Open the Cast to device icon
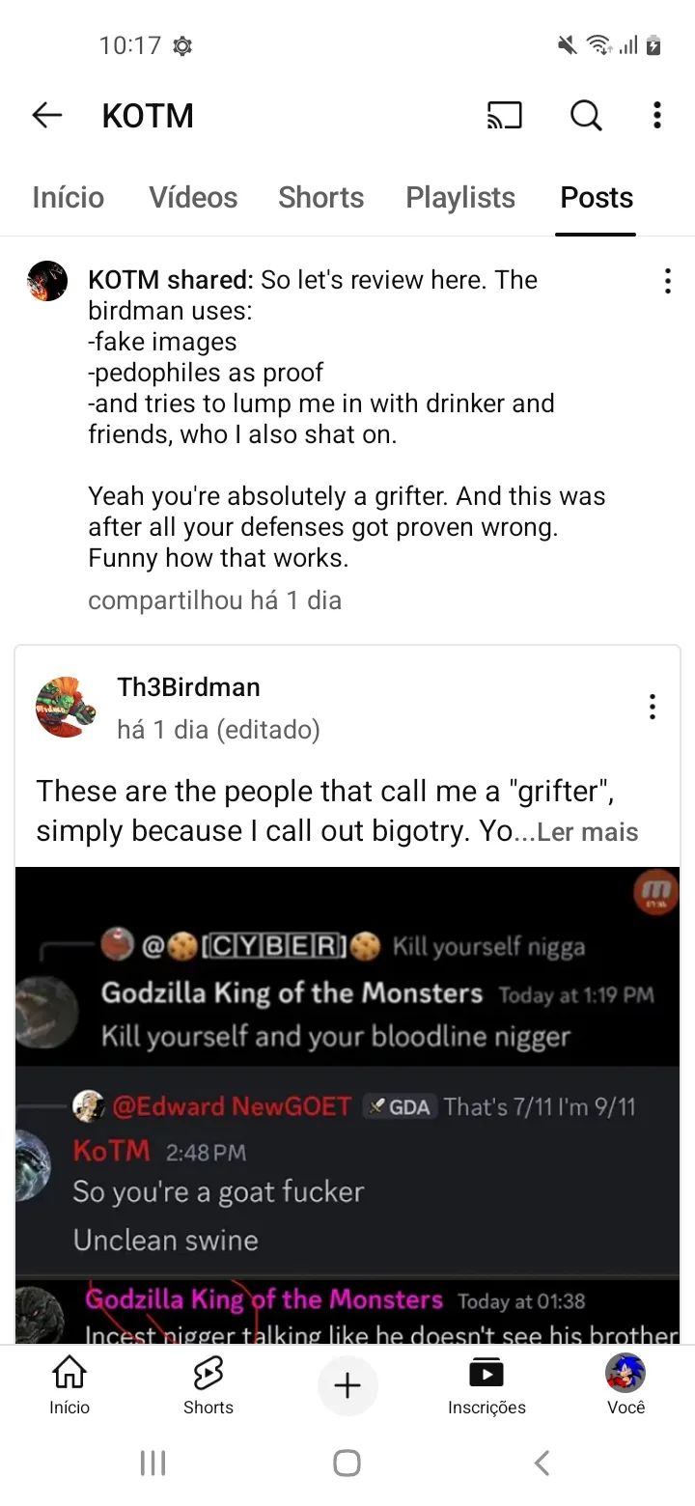 tap(504, 116)
